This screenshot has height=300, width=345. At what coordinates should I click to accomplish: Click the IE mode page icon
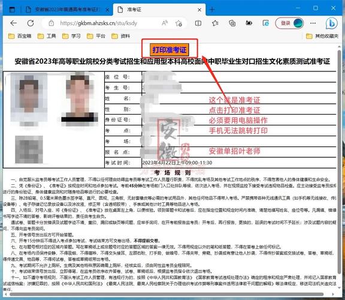(266, 23)
